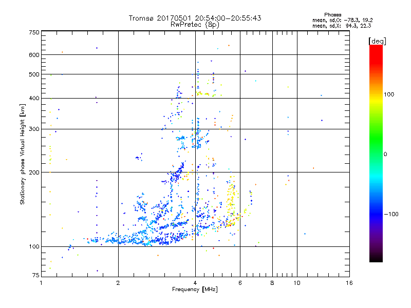The height and width of the screenshot is (308, 411).
Task: Click the 'Stationary phase Virtual Height [km]' axis label
Action: pos(23,155)
